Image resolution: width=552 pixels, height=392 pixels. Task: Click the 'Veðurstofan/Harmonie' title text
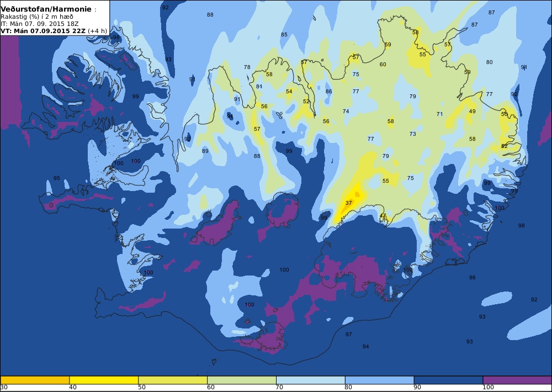pos(46,9)
